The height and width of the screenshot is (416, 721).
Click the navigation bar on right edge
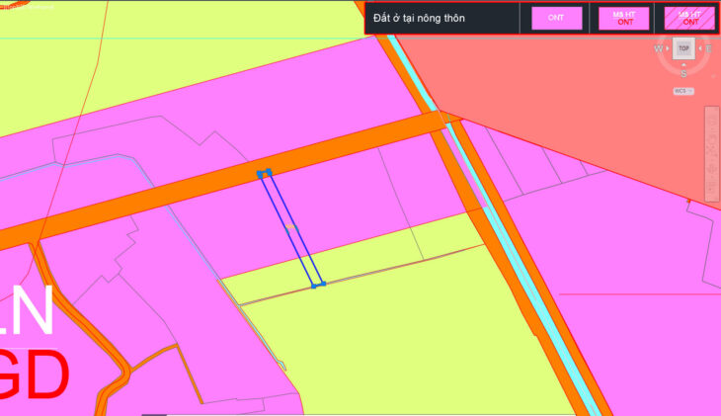pos(711,153)
